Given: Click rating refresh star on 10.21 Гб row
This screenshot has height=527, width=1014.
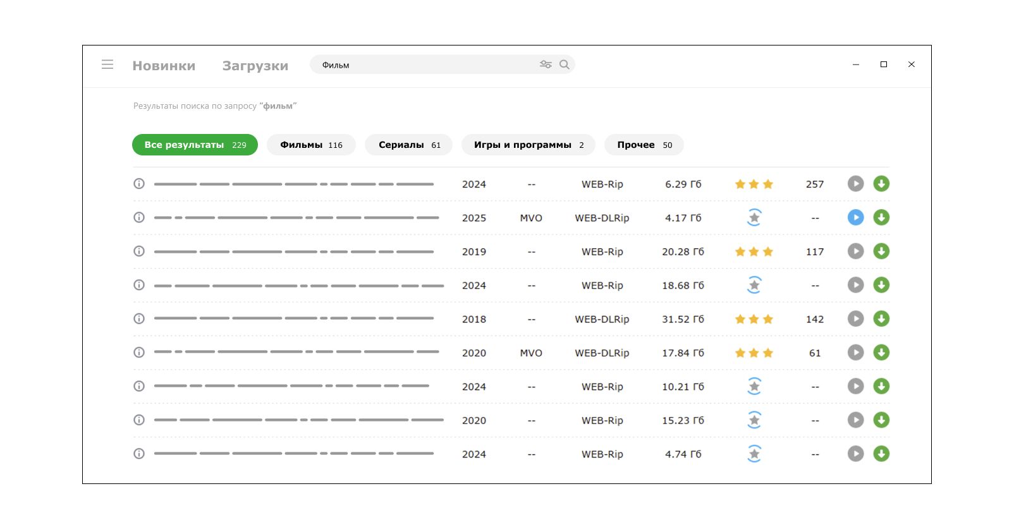Looking at the screenshot, I should pyautogui.click(x=754, y=386).
